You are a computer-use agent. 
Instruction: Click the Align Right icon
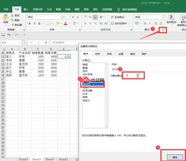(x=95, y=23)
